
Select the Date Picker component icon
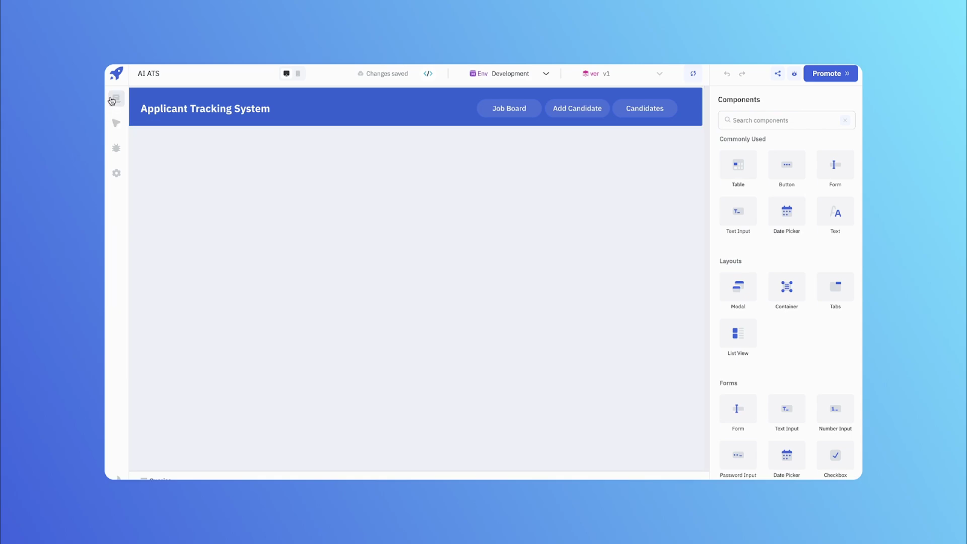786,211
